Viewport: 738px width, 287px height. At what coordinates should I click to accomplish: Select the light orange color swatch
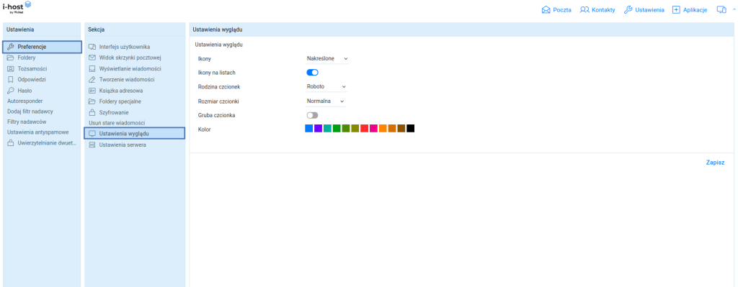383,128
